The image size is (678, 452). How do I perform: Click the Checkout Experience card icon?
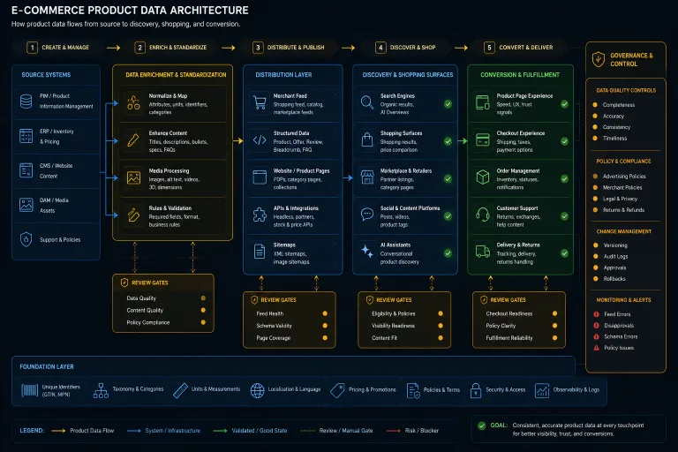pos(483,139)
